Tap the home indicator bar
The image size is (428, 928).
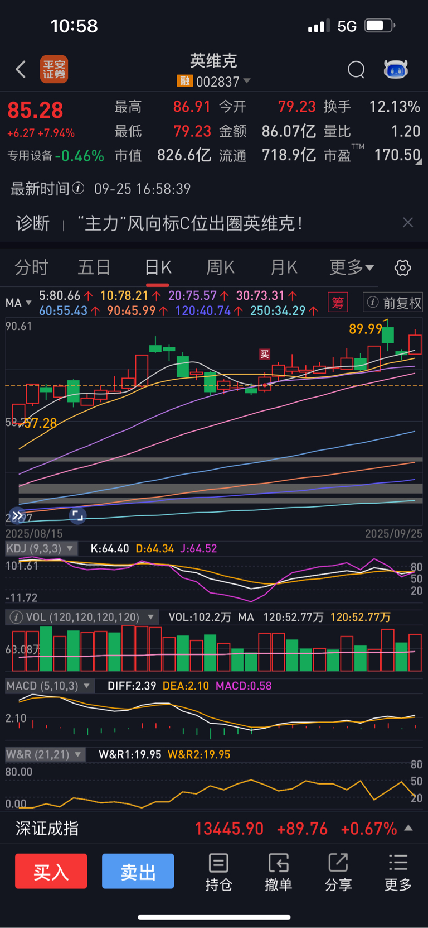pos(214,917)
